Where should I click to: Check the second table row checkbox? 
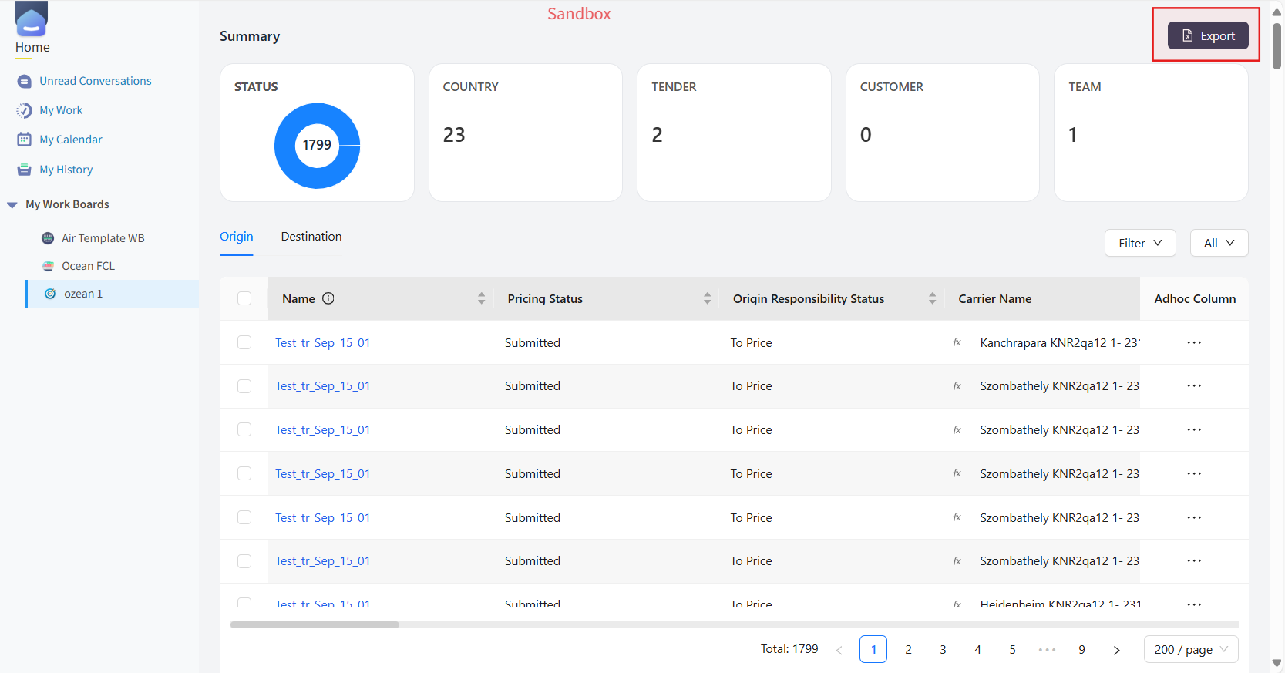tap(244, 386)
